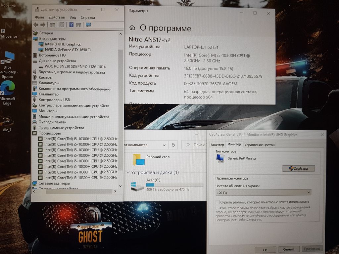
Task: Click the scan for hardware changes monitor icon
Action: point(88,25)
